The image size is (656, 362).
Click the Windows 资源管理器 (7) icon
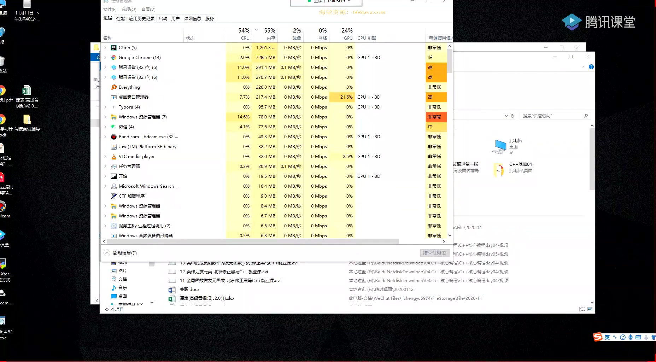(x=114, y=117)
